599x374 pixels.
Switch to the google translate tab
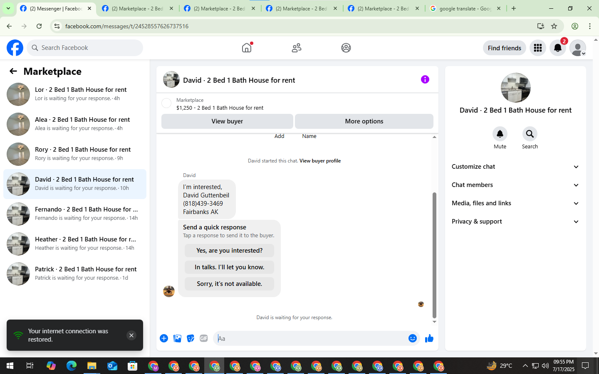(x=465, y=8)
